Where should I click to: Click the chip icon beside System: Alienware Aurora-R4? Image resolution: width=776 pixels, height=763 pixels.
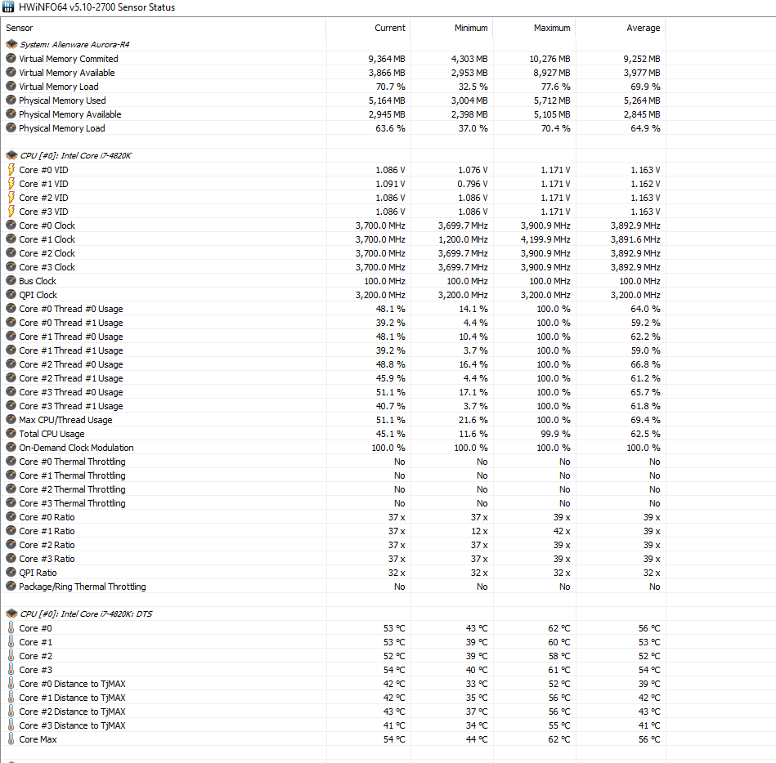tap(11, 45)
